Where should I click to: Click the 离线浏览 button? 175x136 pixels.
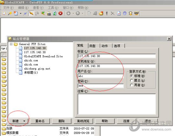pyautogui.click(x=83, y=121)
